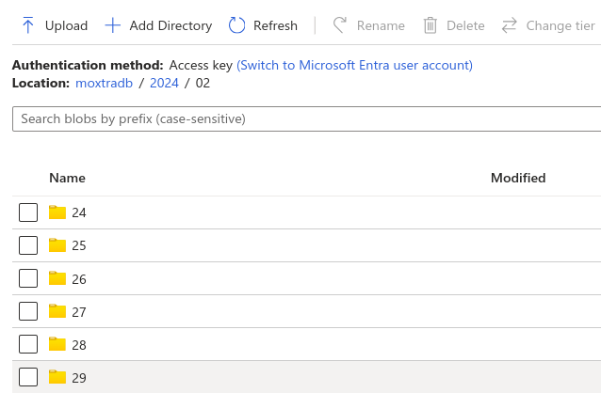Image resolution: width=601 pixels, height=393 pixels.
Task: Click the Upload arrow icon
Action: coord(28,25)
